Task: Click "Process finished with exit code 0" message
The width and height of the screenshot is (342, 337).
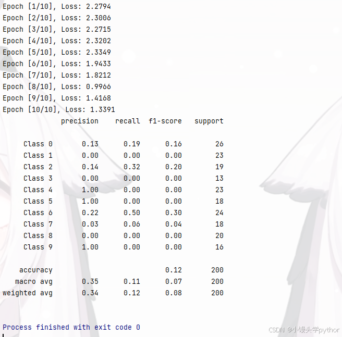Action: (71, 328)
